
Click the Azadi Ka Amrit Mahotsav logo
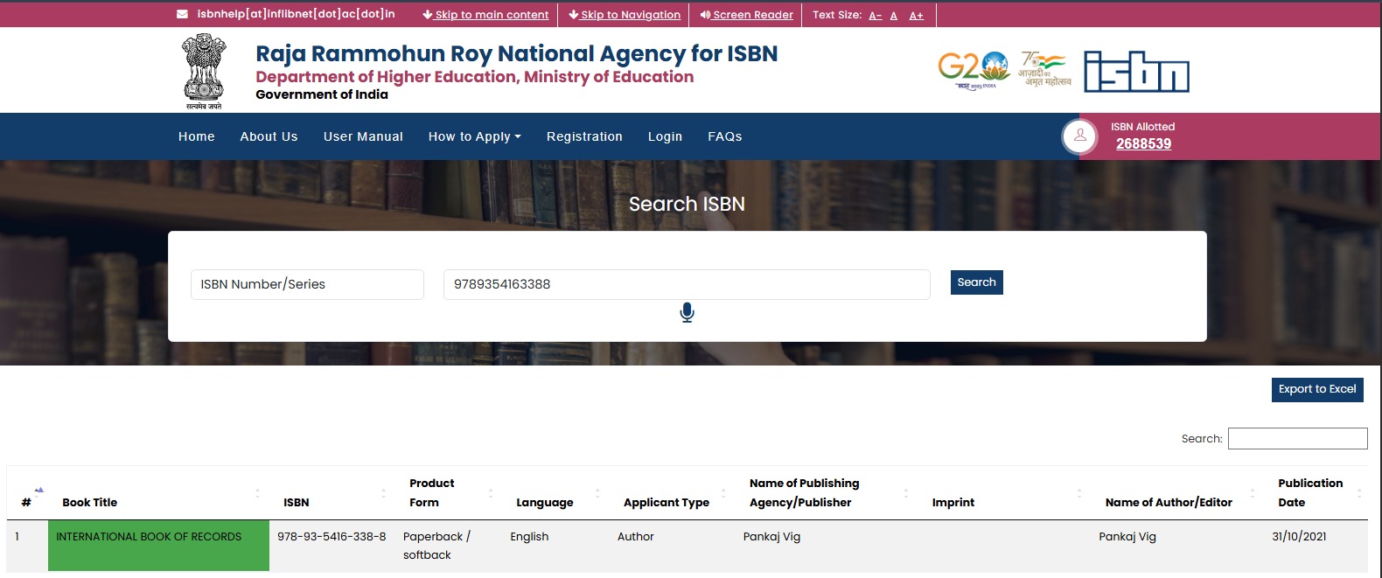1044,69
